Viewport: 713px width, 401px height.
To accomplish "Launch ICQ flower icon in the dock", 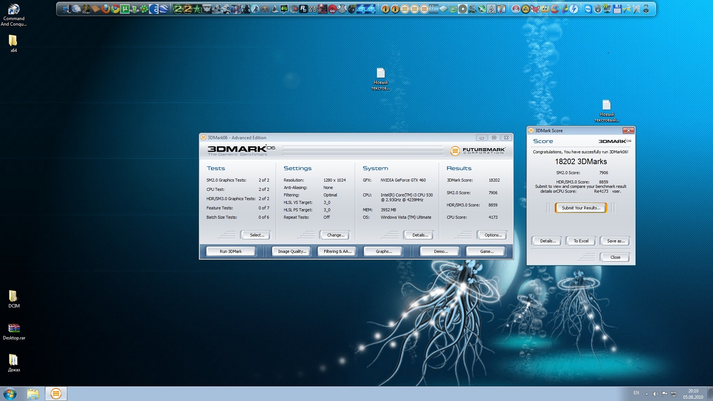I will [x=144, y=8].
